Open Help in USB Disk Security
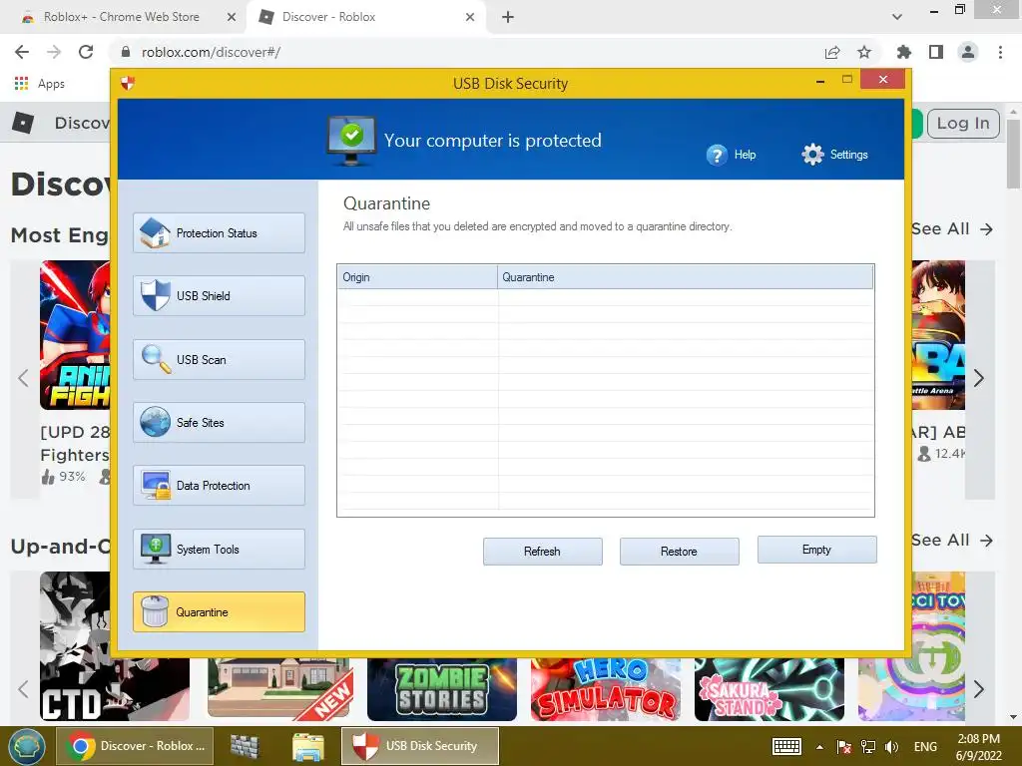 click(x=732, y=155)
